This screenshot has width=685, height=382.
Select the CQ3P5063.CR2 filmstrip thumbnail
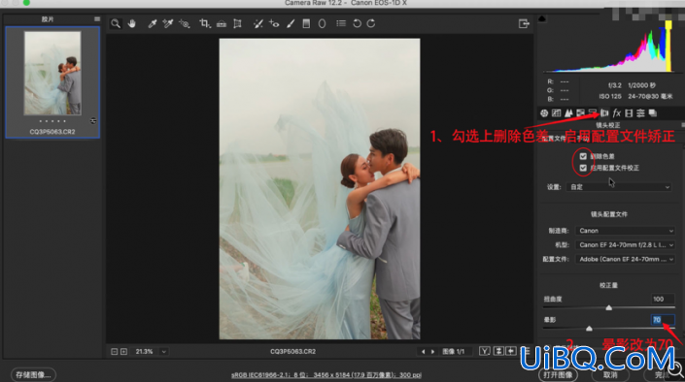point(52,74)
